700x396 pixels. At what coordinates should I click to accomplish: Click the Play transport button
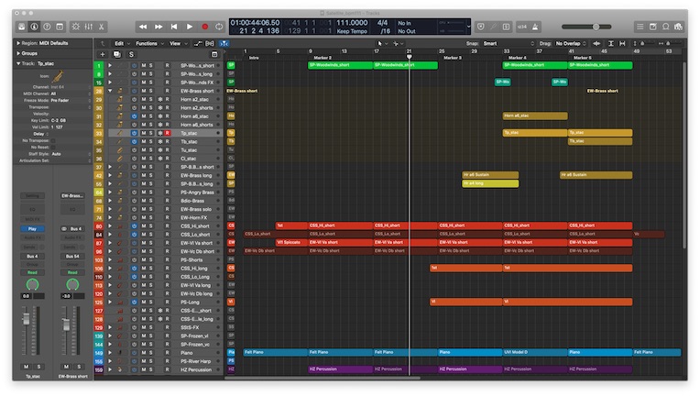190,27
